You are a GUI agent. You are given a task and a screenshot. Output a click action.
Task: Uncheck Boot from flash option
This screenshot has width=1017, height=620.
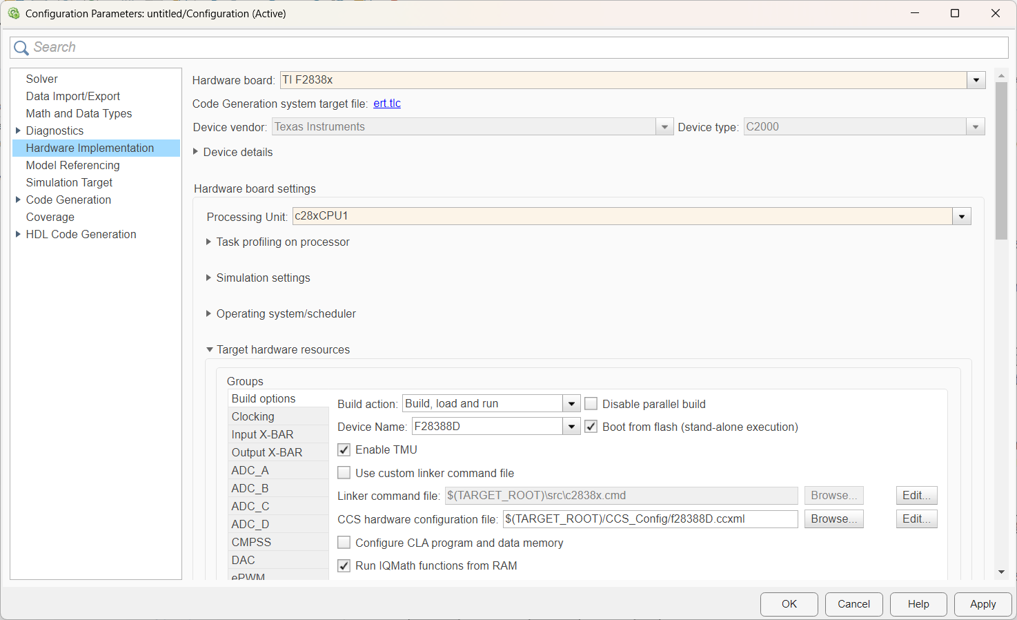591,427
